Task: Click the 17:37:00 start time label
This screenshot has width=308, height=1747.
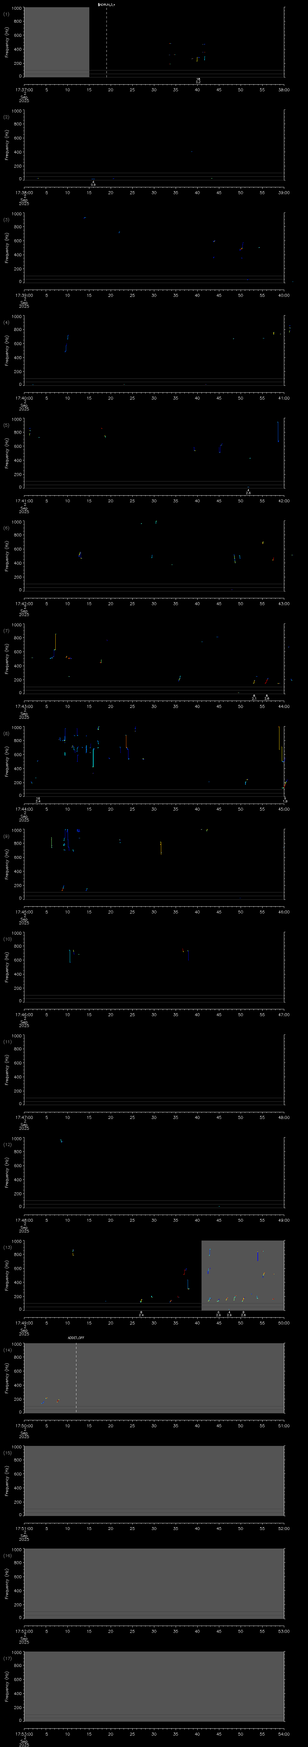Action: click(24, 89)
